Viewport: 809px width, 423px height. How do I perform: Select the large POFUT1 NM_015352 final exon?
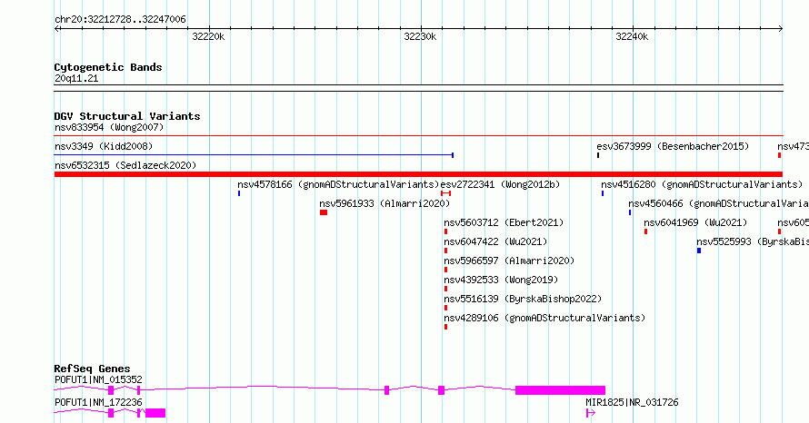click(x=560, y=390)
